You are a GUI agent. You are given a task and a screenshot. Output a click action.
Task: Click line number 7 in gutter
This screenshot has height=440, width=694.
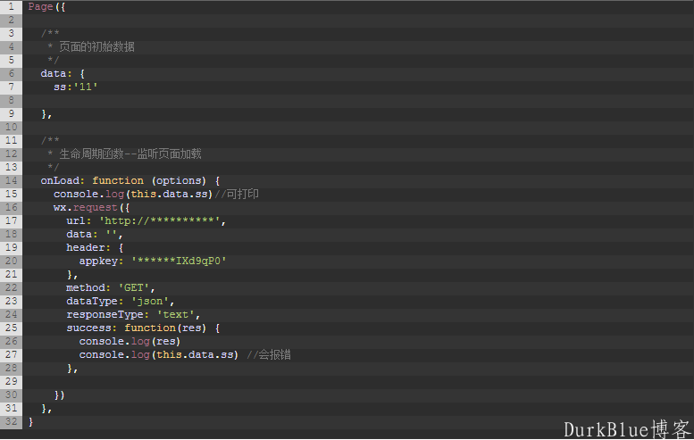pos(12,87)
